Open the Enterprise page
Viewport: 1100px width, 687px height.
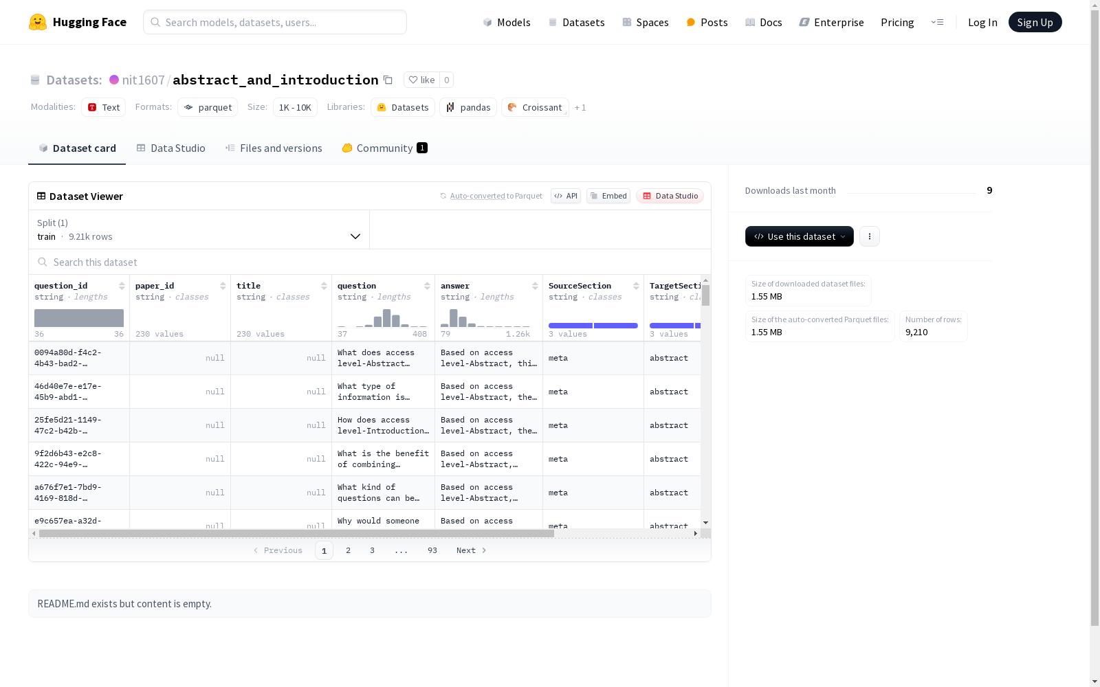tap(831, 22)
